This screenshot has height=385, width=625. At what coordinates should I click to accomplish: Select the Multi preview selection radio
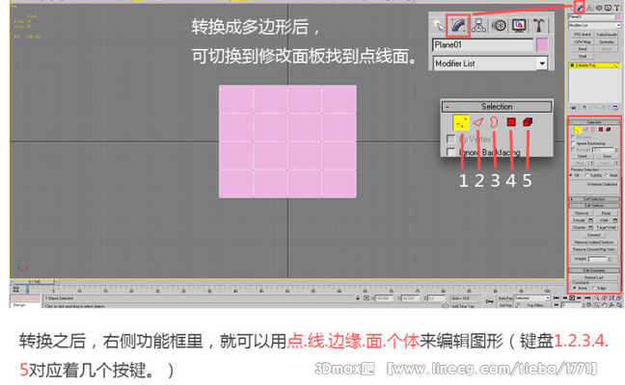[607, 175]
